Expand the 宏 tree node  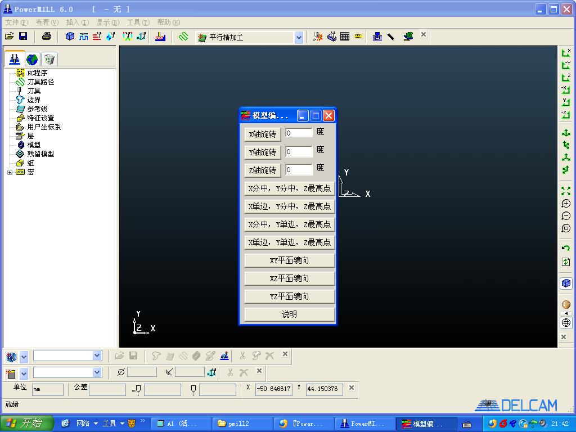click(10, 172)
